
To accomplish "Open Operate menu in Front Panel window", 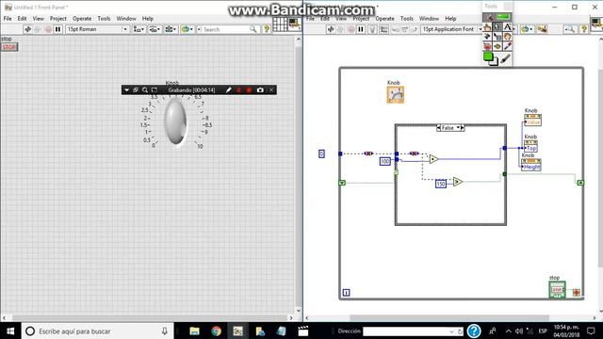I will 82,19.
